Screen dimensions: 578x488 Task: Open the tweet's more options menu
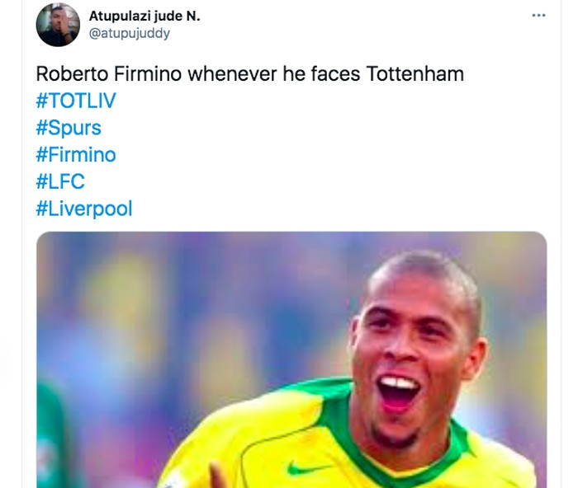[x=538, y=16]
